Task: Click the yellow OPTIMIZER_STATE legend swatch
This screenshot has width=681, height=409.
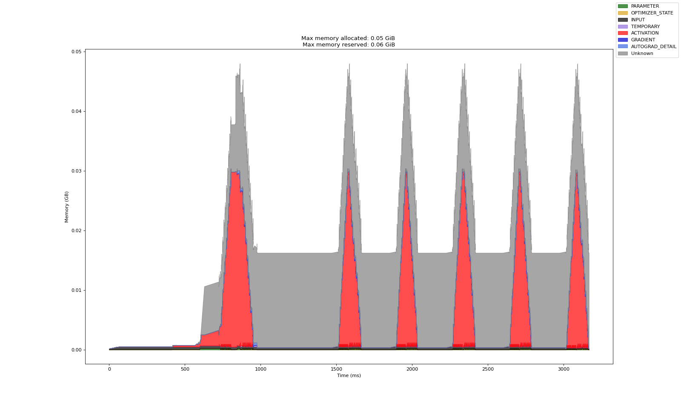Action: [623, 13]
